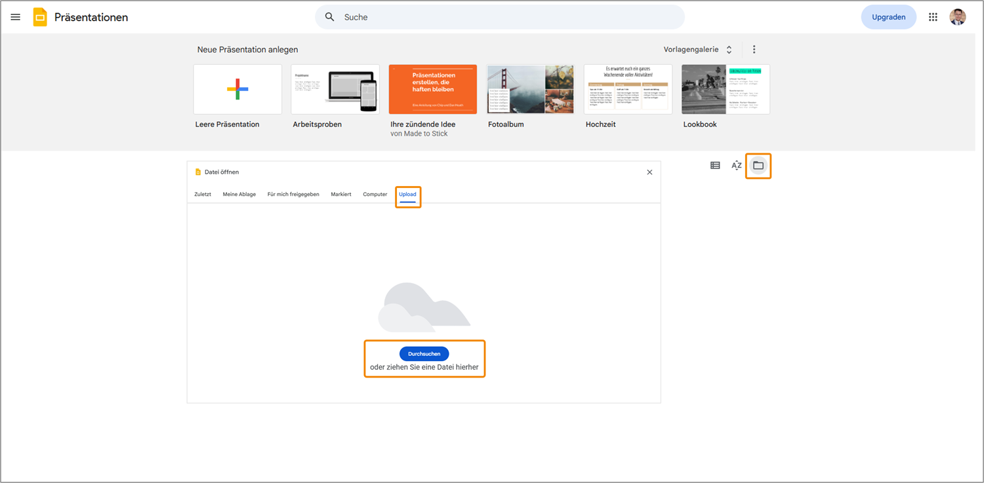Open the main hamburger menu

(x=16, y=17)
